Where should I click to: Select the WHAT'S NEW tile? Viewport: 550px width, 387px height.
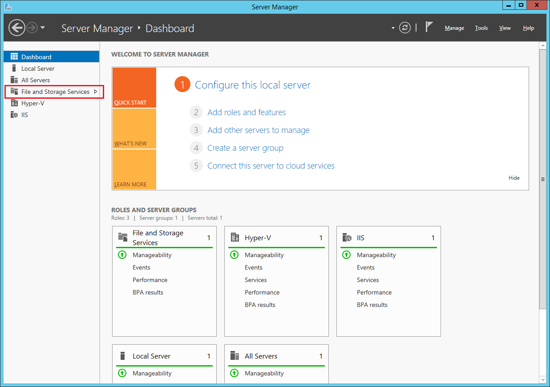(x=134, y=129)
